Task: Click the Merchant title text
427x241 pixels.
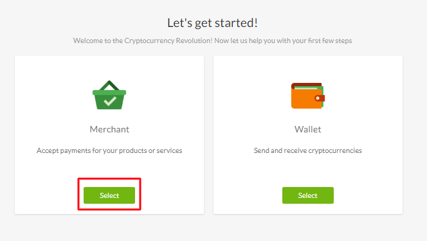Action: (109, 129)
